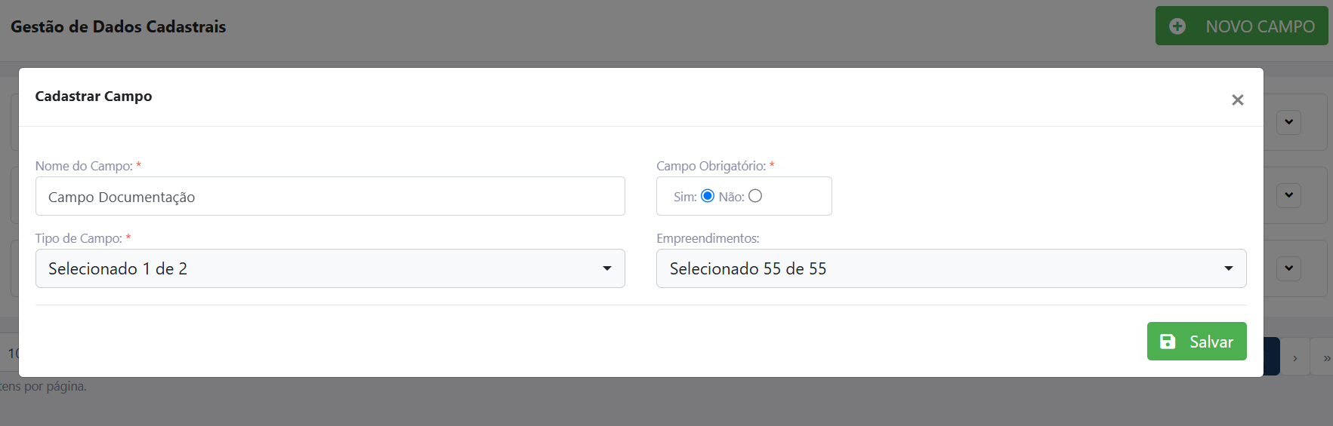Select the Não radio button

755,196
